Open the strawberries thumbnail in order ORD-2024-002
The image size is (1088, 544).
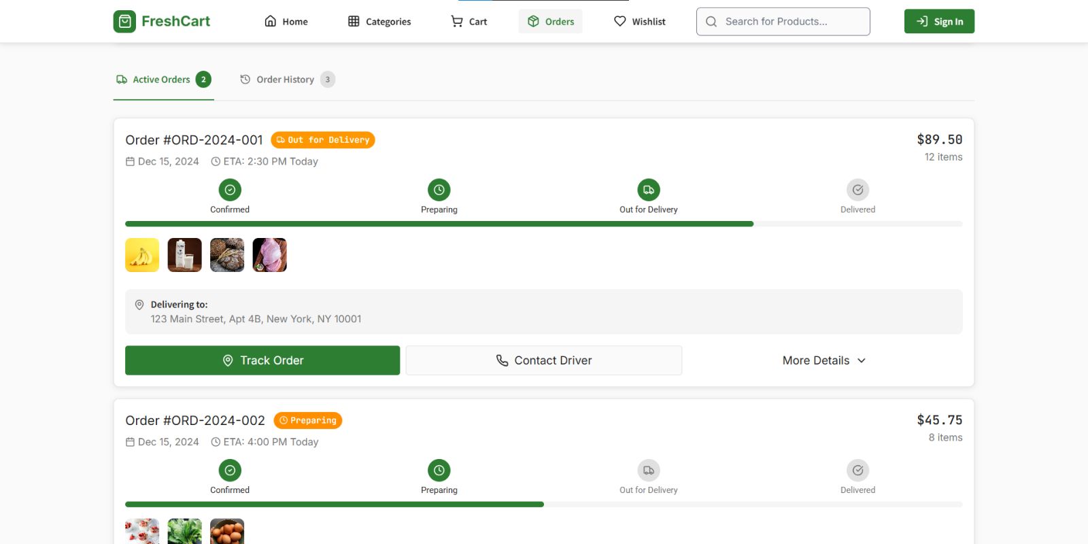pos(142,532)
